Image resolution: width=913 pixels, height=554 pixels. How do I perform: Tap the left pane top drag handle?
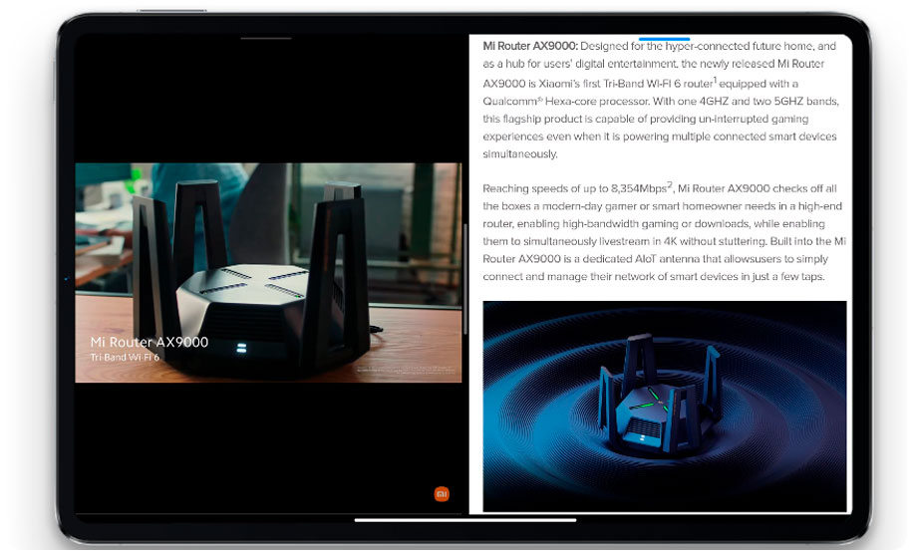265,39
